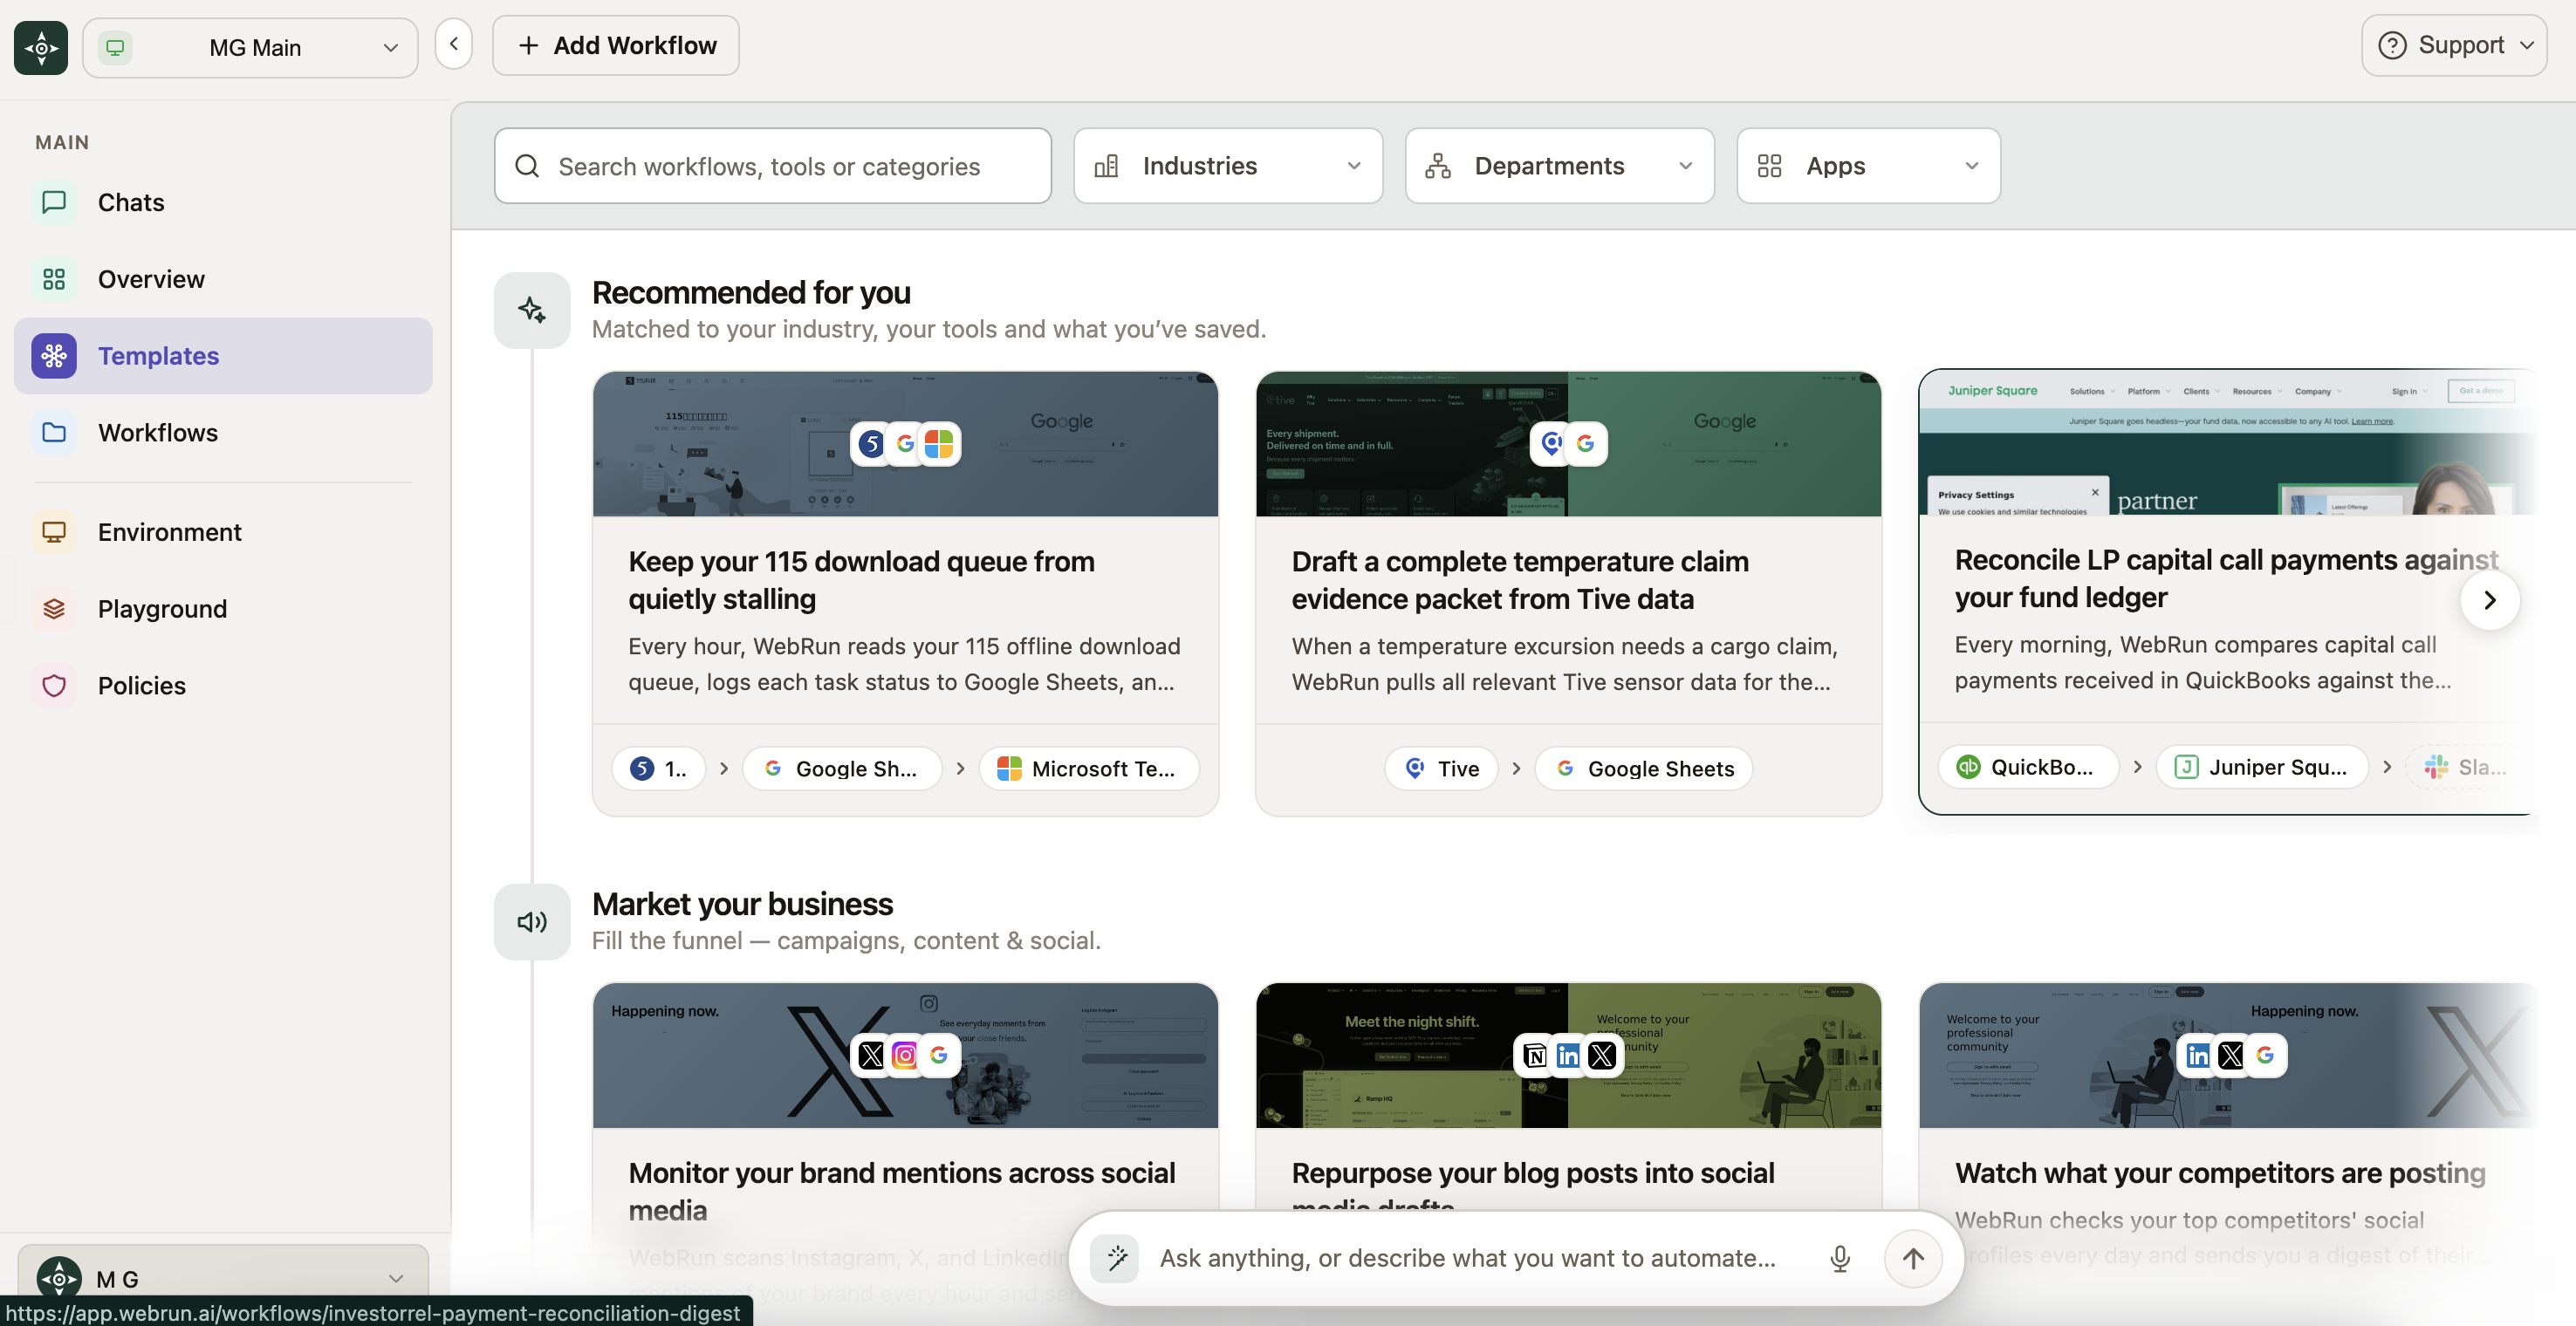Image resolution: width=2576 pixels, height=1326 pixels.
Task: Expand the Apps filter dropdown
Action: [1869, 166]
